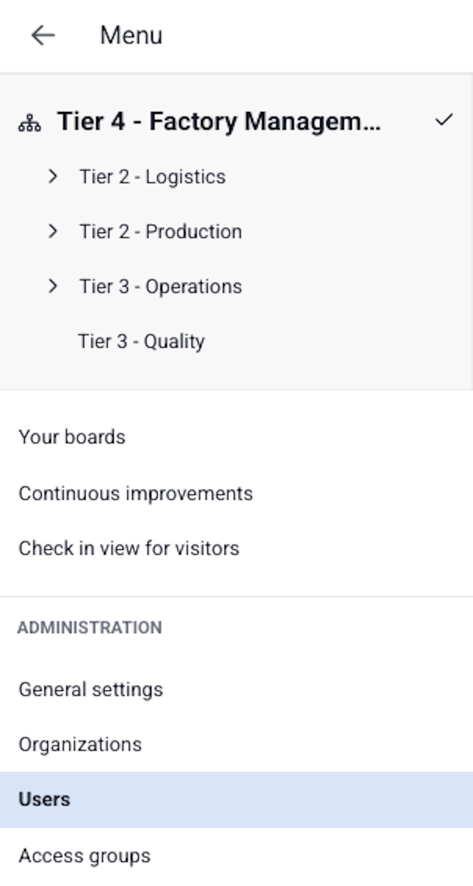Open Continuous improvements
This screenshot has width=473, height=886.
pyautogui.click(x=136, y=494)
